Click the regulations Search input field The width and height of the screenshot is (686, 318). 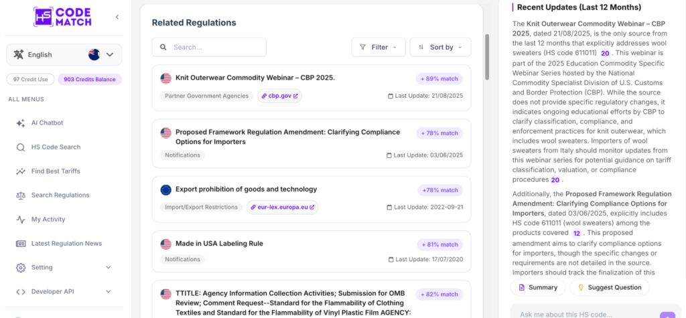pos(209,48)
